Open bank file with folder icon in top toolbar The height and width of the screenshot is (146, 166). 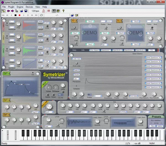click(x=22, y=11)
